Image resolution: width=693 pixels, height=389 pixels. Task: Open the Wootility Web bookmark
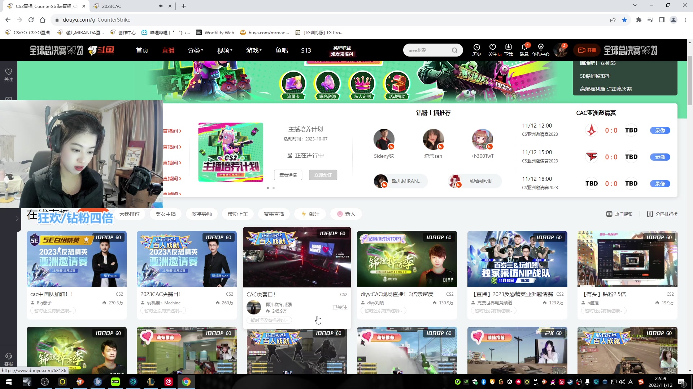(215, 32)
